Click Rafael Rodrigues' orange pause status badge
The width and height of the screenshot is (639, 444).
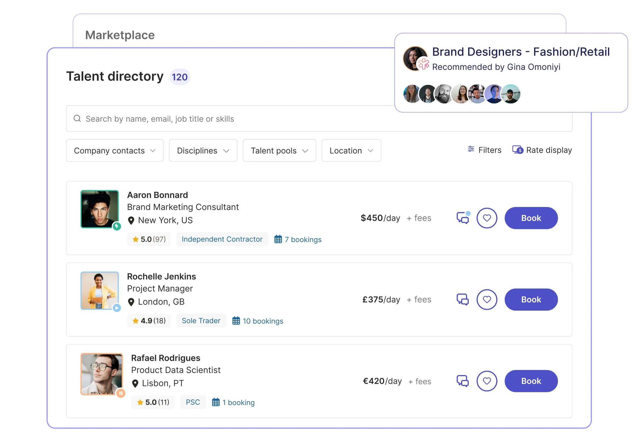pyautogui.click(x=121, y=393)
